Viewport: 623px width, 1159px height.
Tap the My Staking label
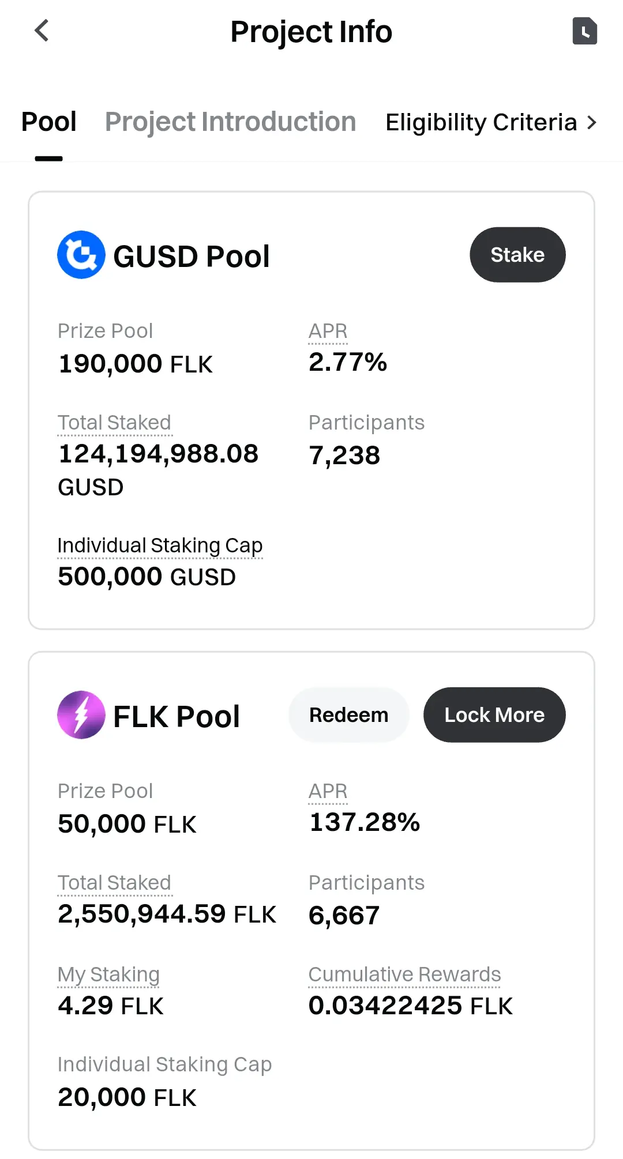pyautogui.click(x=108, y=974)
